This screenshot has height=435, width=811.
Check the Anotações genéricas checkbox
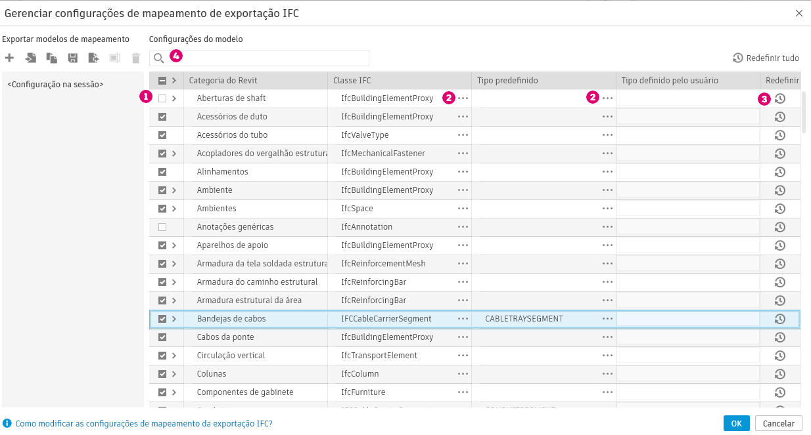162,227
